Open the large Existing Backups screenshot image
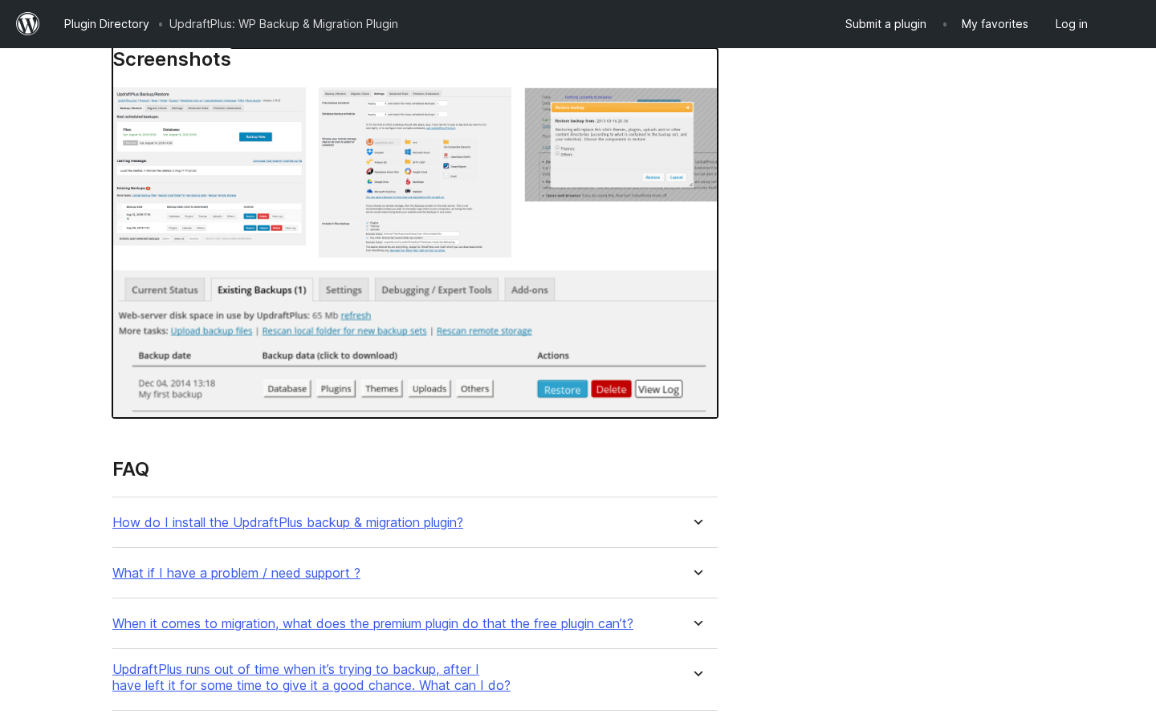 (x=415, y=343)
